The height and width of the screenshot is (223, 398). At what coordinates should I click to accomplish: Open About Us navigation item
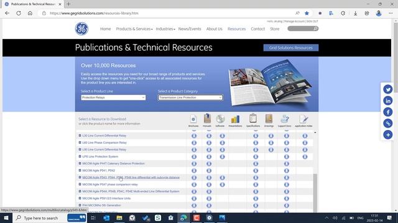[x=214, y=29]
